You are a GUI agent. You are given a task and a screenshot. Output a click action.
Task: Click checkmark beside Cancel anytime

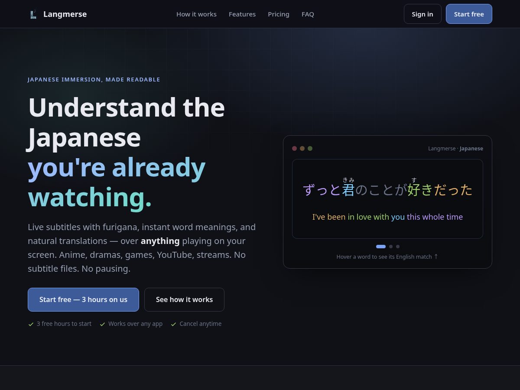point(173,324)
